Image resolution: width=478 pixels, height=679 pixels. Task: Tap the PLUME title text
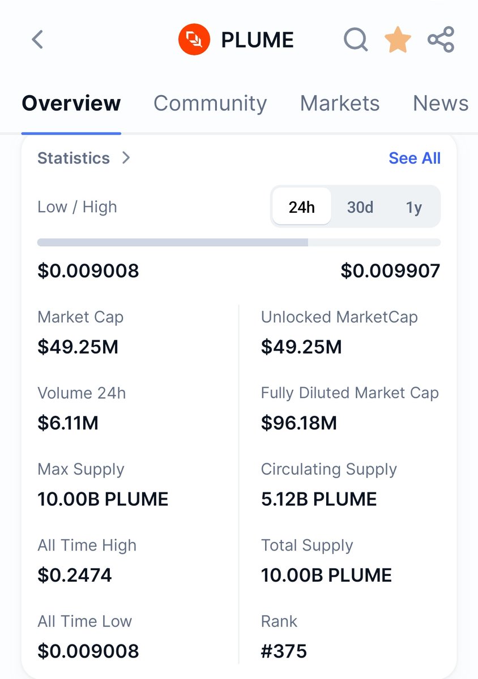[x=257, y=40]
